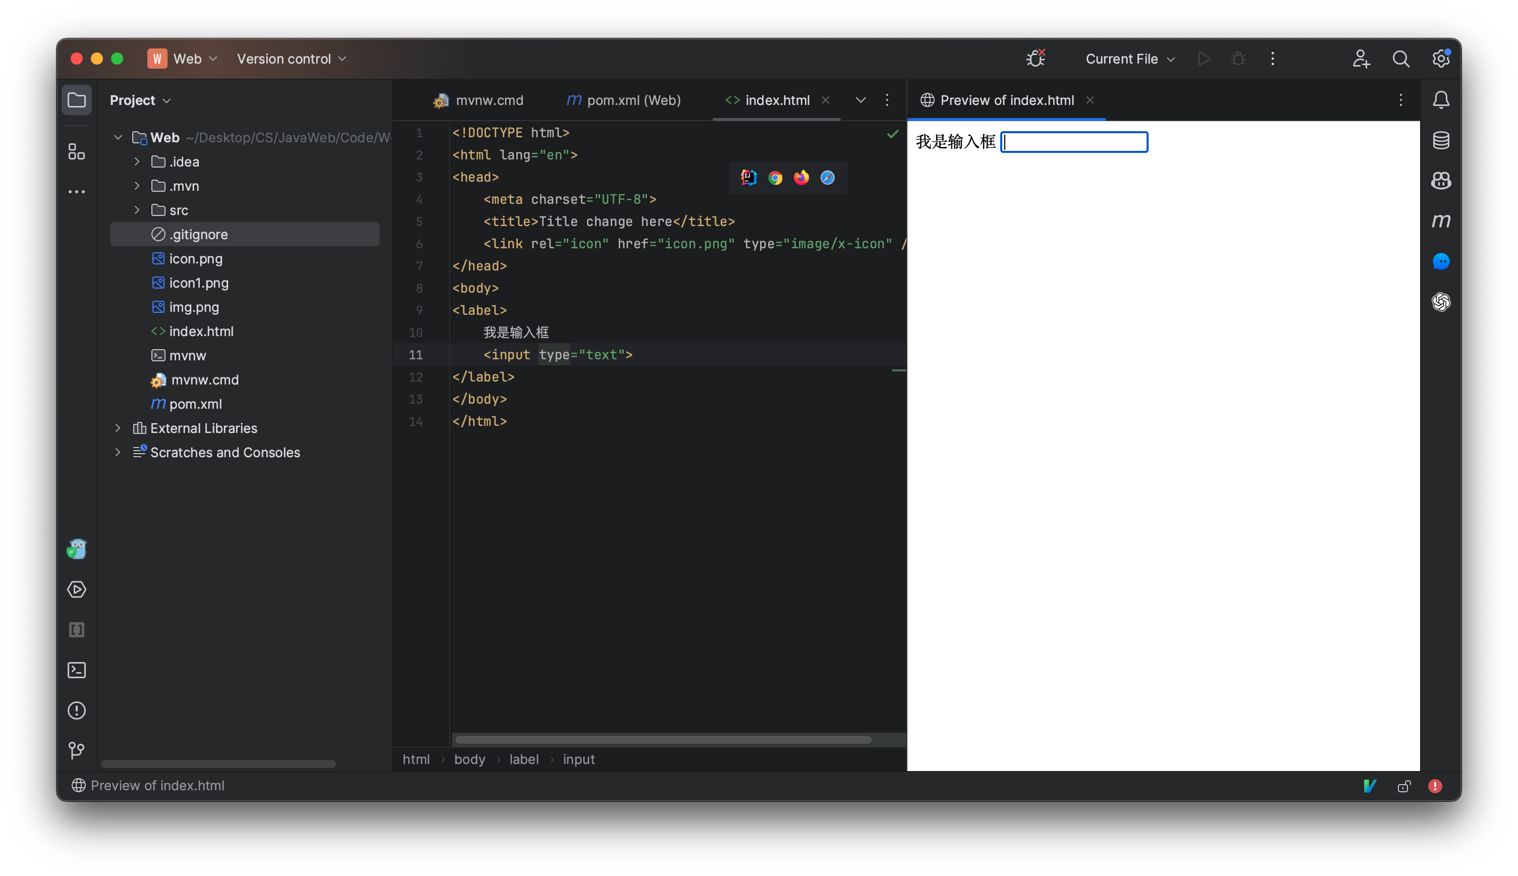
Task: Click the text input in the preview
Action: tap(1073, 142)
